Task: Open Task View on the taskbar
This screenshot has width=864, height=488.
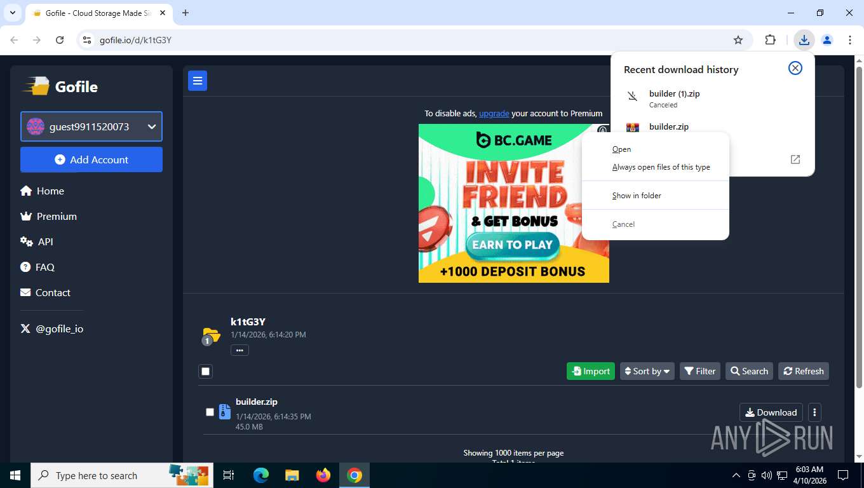Action: [229, 475]
